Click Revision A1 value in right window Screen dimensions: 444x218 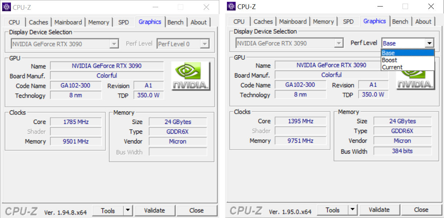coord(373,85)
